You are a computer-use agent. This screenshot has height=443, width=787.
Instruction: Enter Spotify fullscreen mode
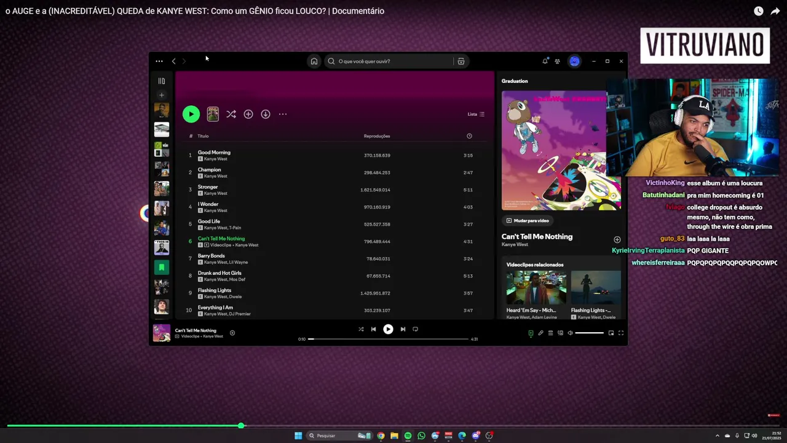621,333
